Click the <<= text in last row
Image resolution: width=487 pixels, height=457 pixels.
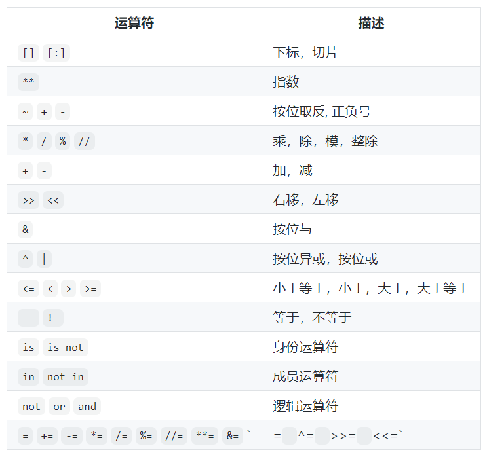point(386,435)
